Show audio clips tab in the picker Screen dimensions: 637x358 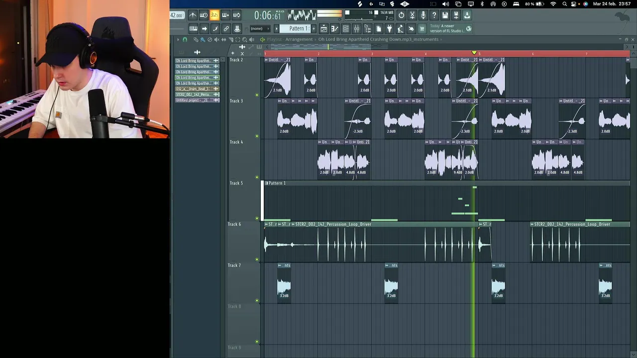(x=197, y=52)
